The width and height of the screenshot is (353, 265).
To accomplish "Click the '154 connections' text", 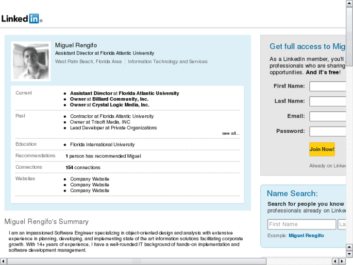I will (x=83, y=168).
